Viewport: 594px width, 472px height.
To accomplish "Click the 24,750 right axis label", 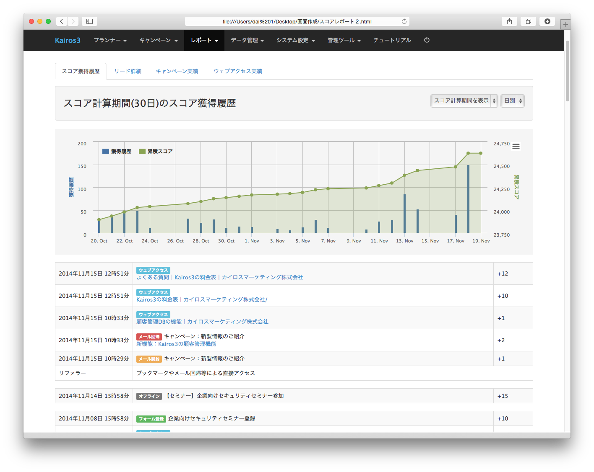I will (x=502, y=144).
